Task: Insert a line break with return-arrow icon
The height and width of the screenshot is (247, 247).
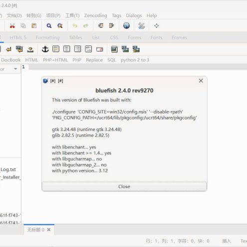Action: 8,49
